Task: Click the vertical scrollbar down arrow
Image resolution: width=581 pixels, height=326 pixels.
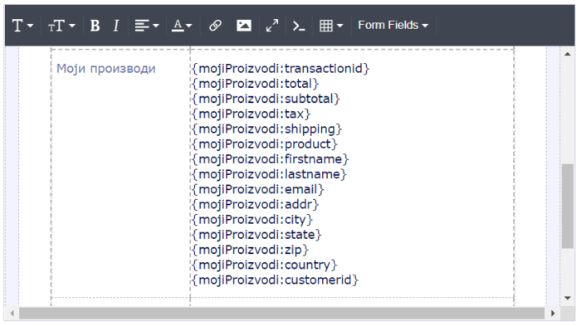Action: point(567,298)
